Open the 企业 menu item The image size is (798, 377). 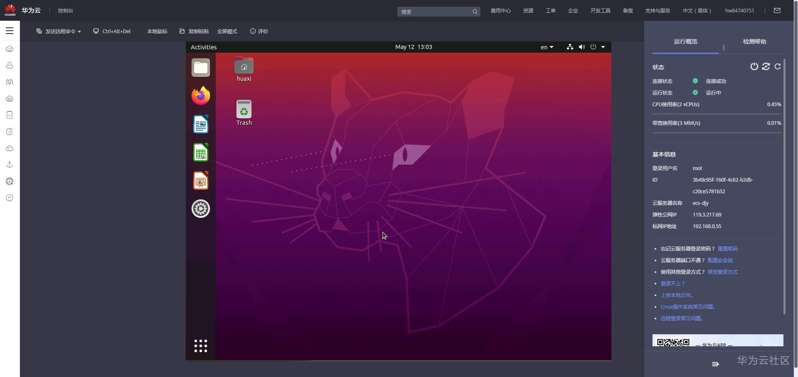pos(573,10)
